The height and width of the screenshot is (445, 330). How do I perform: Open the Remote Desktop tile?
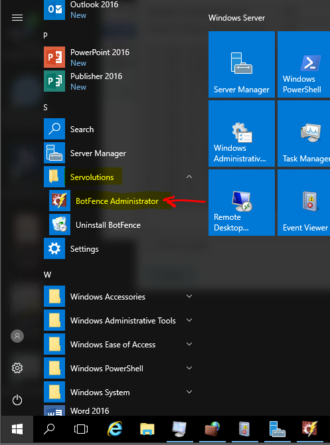(242, 203)
